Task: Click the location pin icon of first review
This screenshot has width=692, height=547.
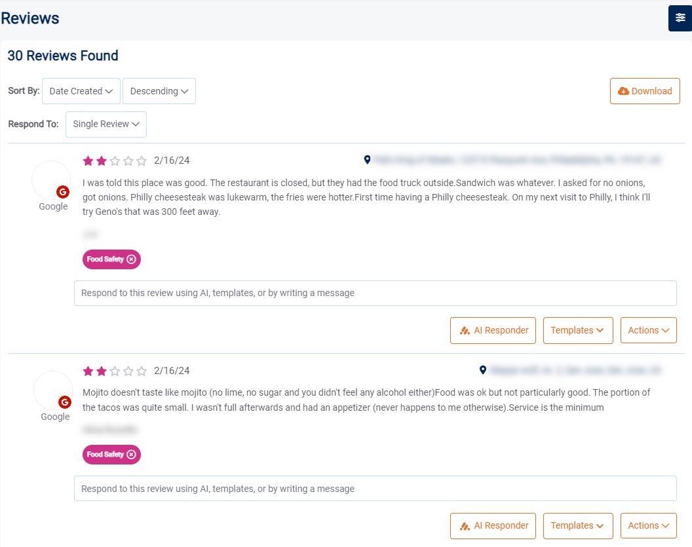Action: (367, 160)
